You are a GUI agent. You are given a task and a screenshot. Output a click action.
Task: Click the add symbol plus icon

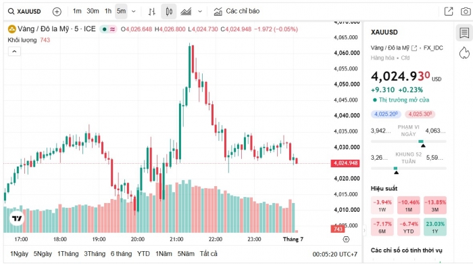(x=57, y=12)
